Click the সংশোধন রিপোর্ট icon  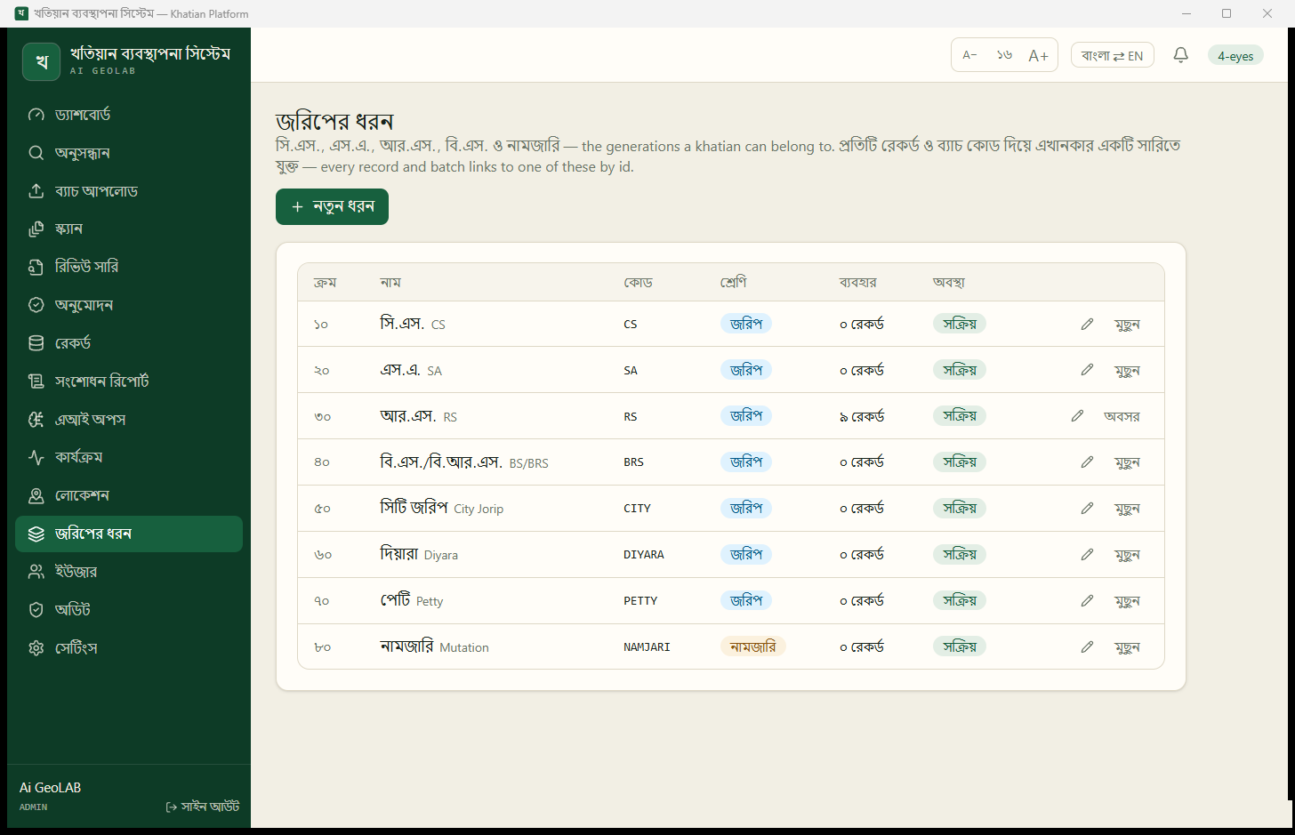[x=36, y=381]
